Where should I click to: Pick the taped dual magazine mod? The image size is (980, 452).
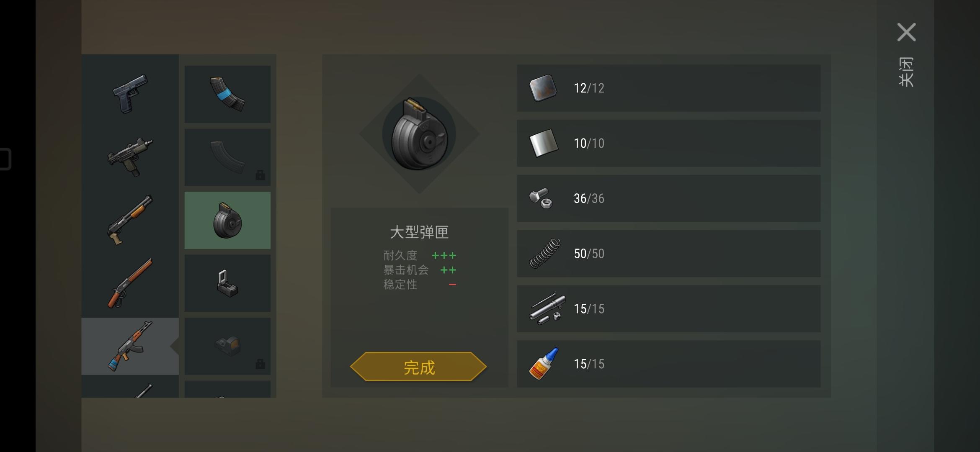click(227, 94)
